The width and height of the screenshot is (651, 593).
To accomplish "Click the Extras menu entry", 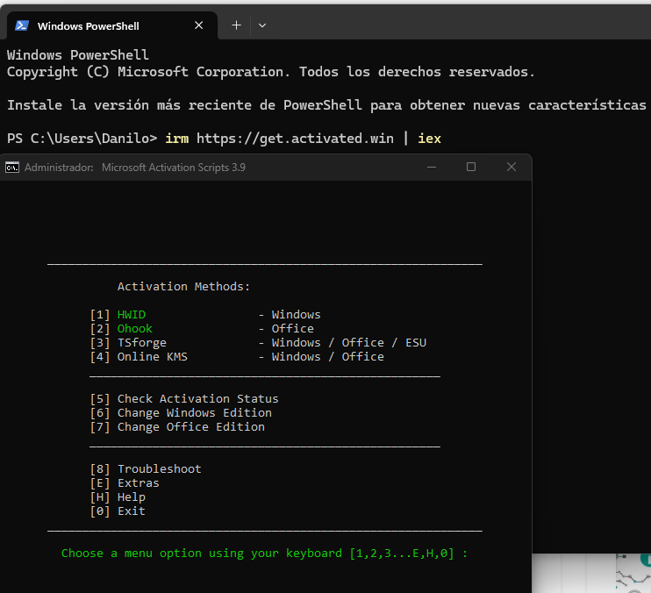I will click(138, 483).
